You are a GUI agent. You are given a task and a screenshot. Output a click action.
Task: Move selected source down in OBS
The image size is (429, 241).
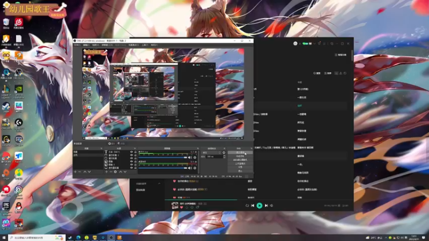[x=125, y=172]
